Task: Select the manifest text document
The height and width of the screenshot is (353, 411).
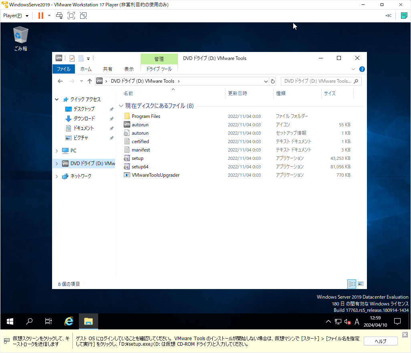Action: pos(141,150)
